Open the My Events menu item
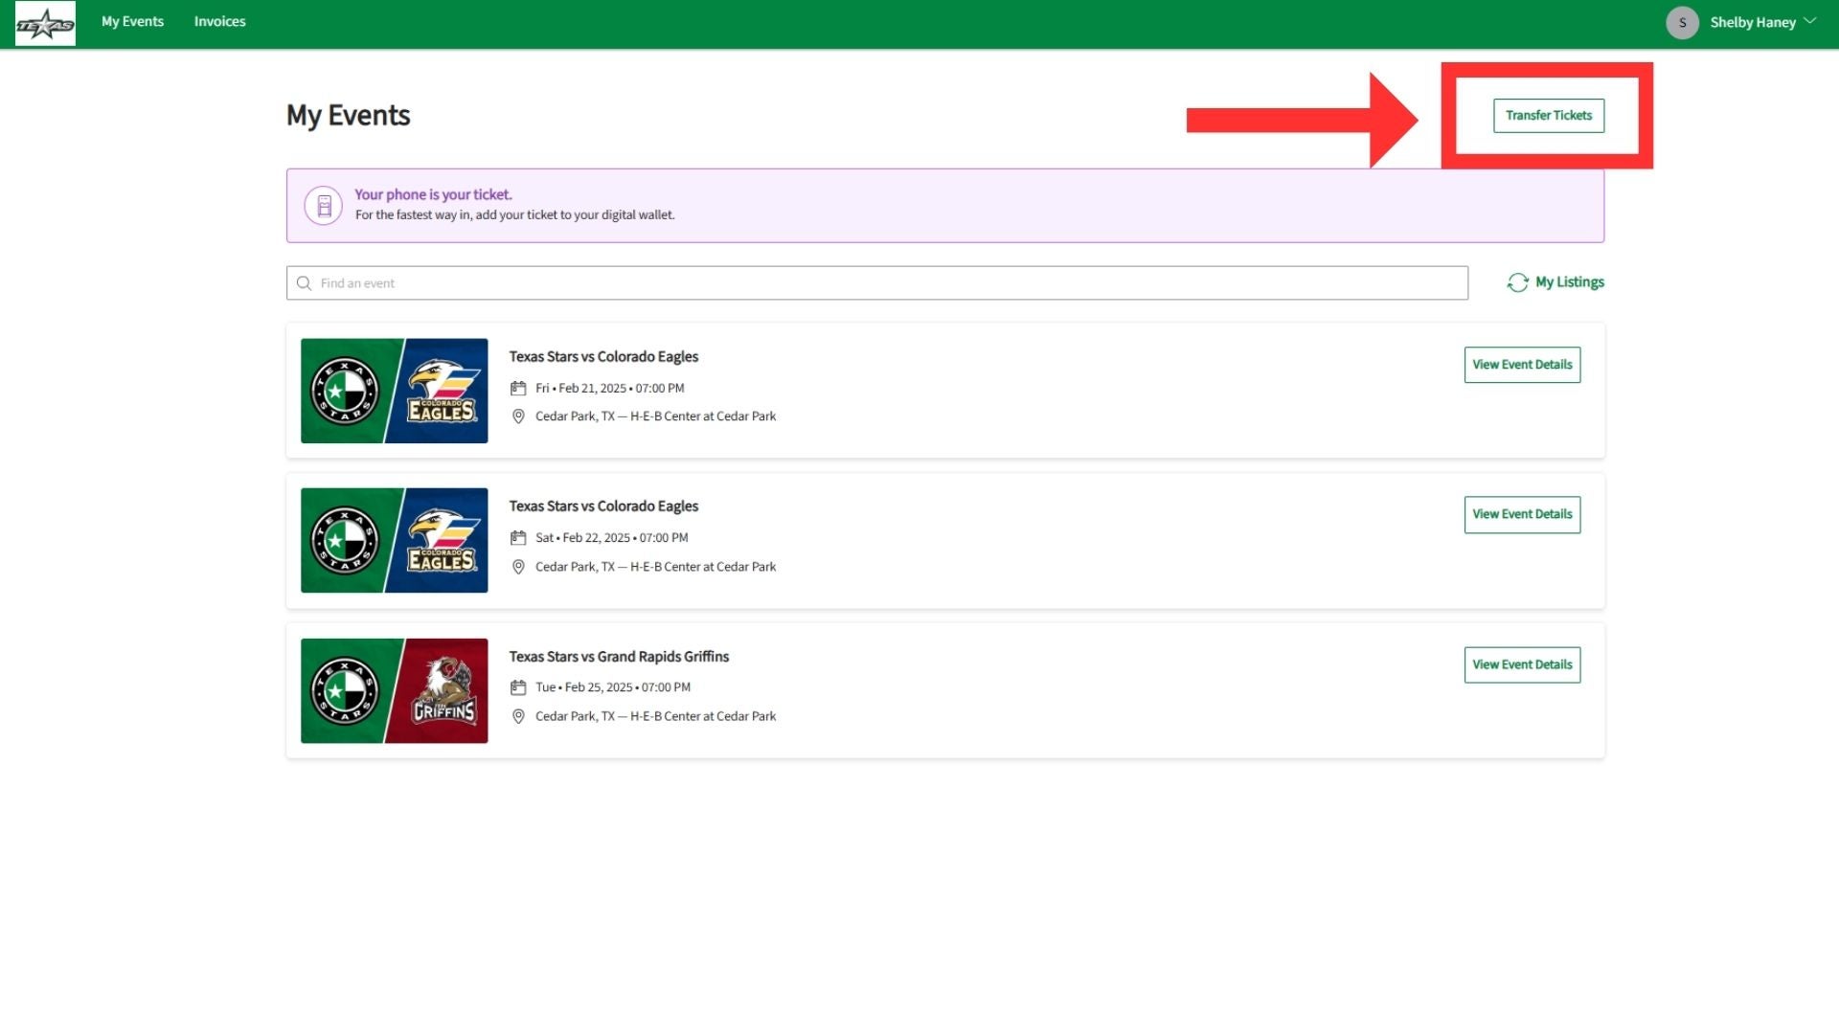This screenshot has width=1839, height=1034. tap(132, 21)
